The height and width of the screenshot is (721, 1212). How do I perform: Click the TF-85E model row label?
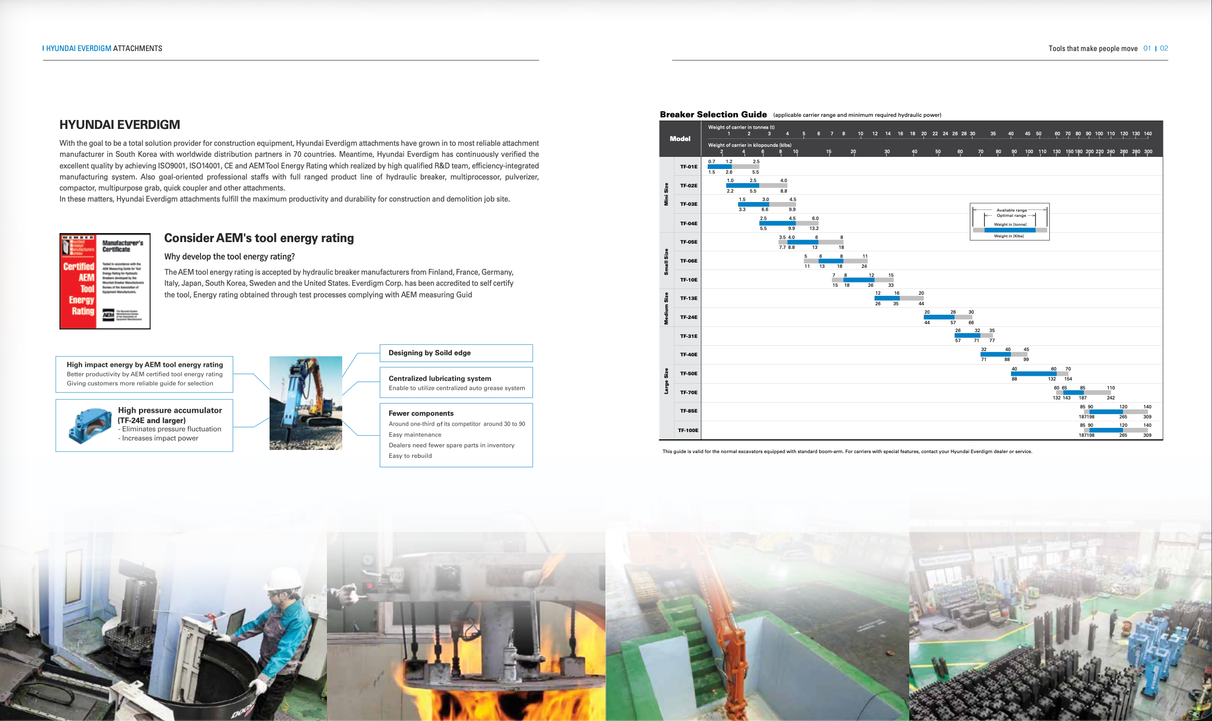pos(689,411)
